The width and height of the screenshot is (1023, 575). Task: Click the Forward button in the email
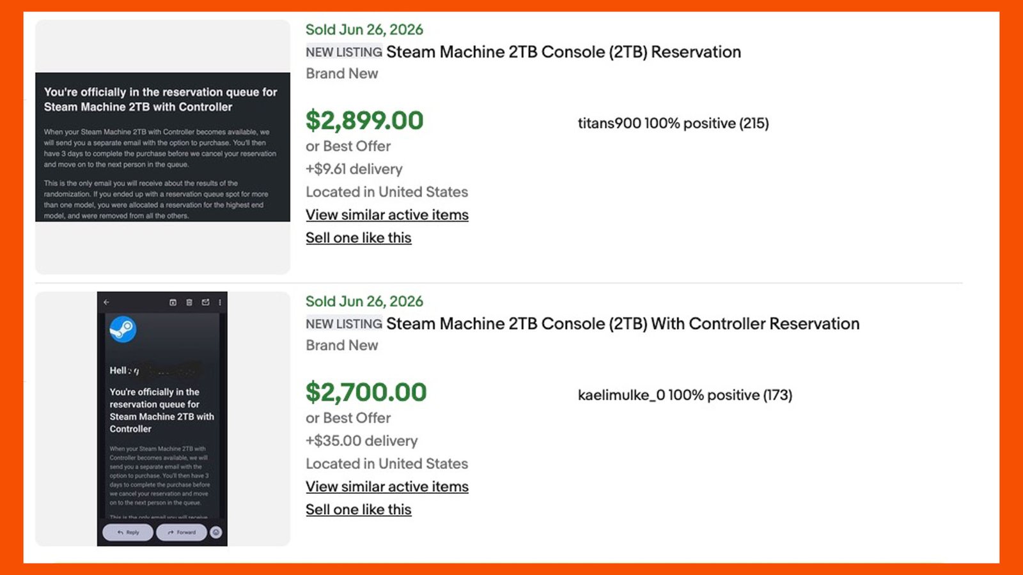[x=182, y=532]
